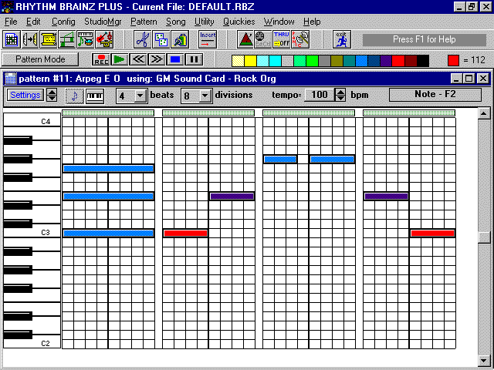
Task: Open the StudioMgr menu
Action: (102, 22)
